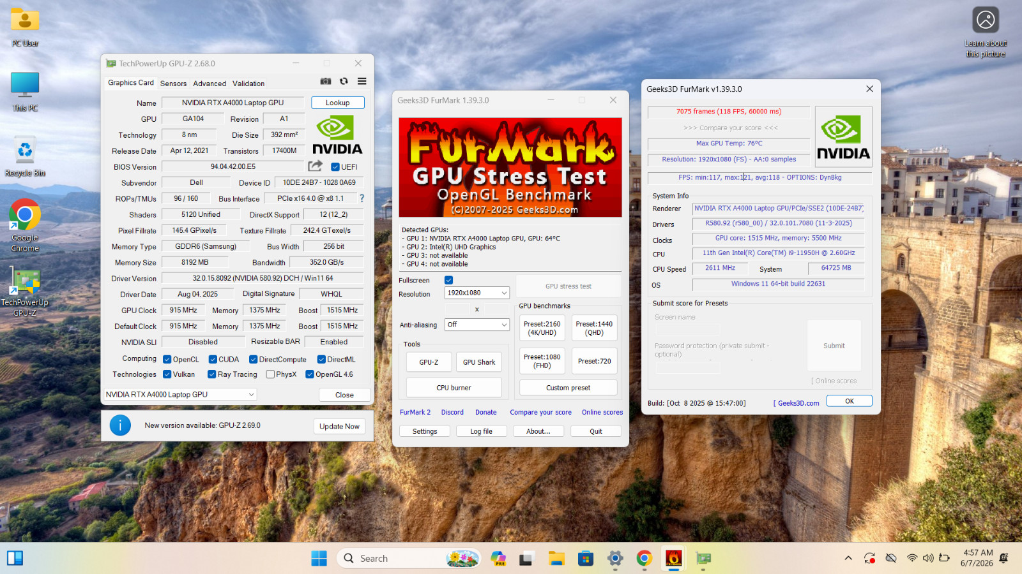Open the Compare your score link
The image size is (1022, 574).
pos(541,412)
